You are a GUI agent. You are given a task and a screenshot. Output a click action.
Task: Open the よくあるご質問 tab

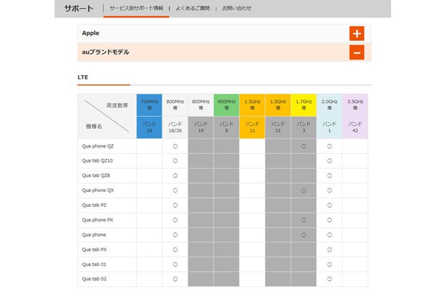point(191,8)
